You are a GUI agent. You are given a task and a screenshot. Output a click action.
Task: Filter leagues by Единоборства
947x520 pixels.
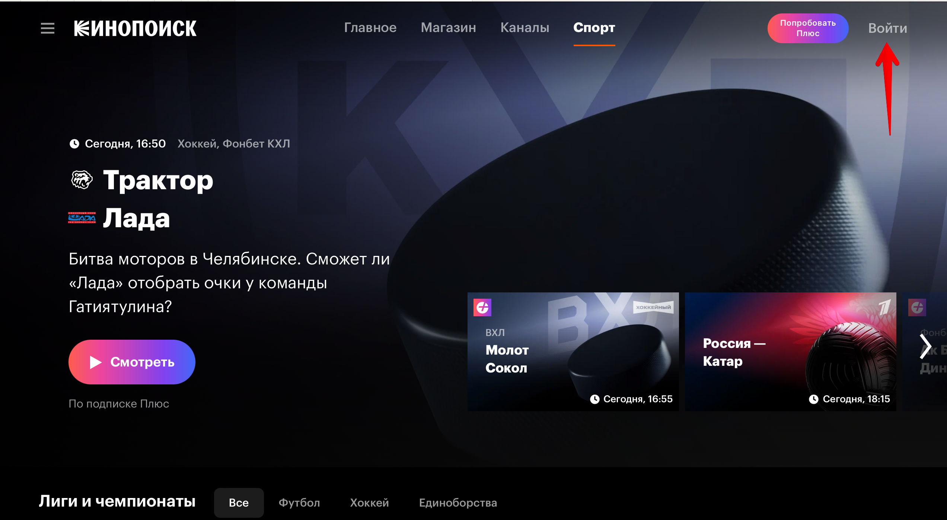(x=458, y=502)
